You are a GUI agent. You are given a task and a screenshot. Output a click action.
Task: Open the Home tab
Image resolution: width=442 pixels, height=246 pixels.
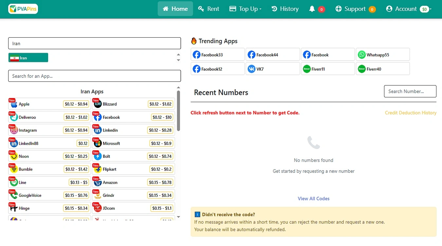click(x=175, y=9)
